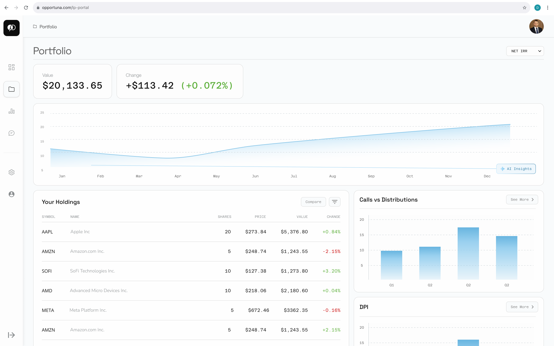
Task: Sort by the PRICE column header
Action: coord(260,217)
